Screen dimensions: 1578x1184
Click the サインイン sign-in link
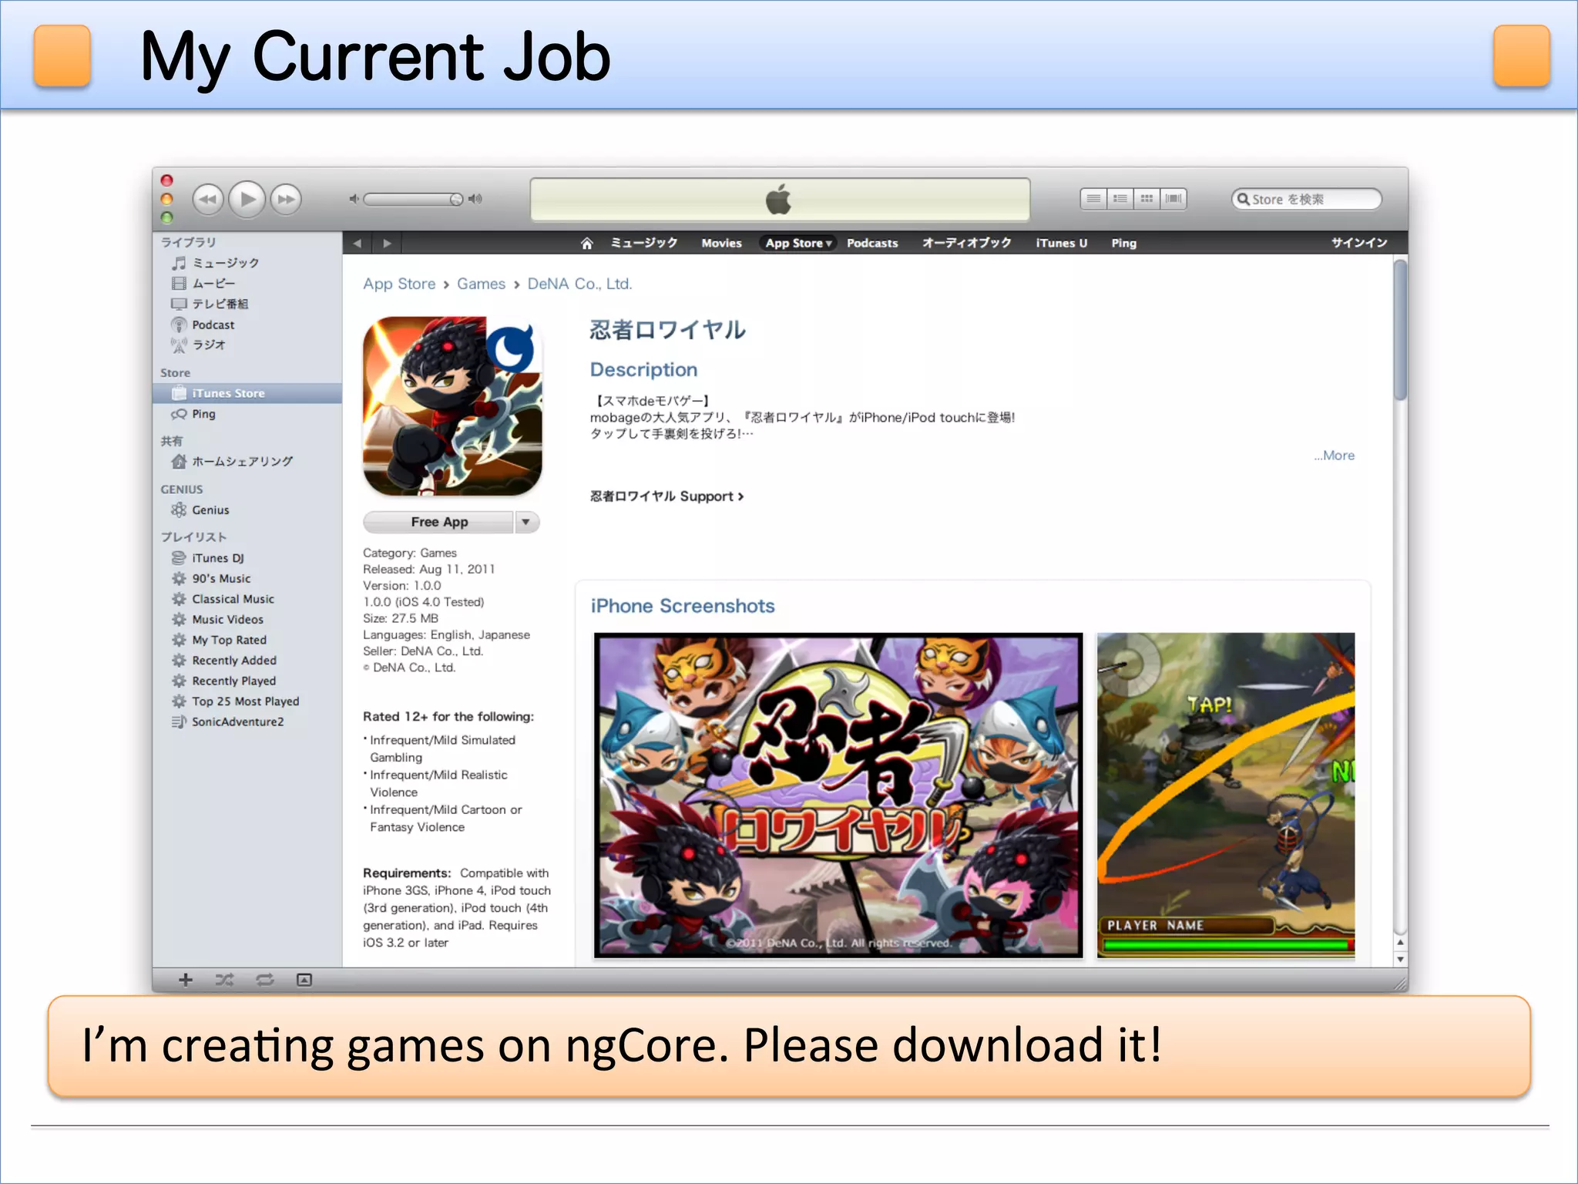coord(1359,243)
